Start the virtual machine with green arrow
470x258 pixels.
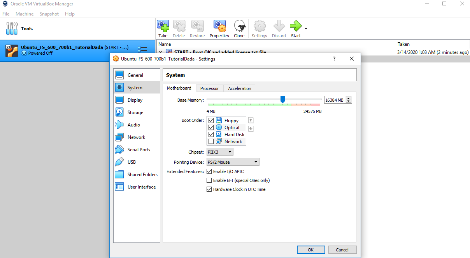pyautogui.click(x=295, y=26)
